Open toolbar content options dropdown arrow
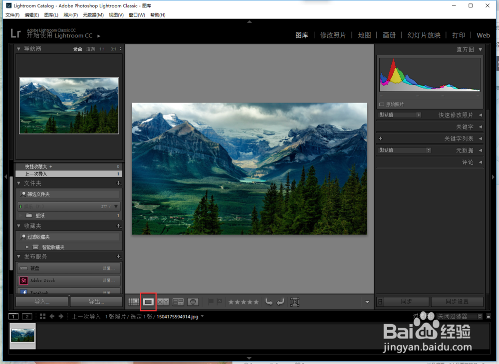Image resolution: width=499 pixels, height=364 pixels. 367,302
